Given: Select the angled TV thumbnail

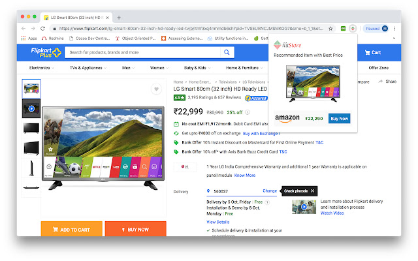Looking at the screenshot, I should click(x=31, y=148).
